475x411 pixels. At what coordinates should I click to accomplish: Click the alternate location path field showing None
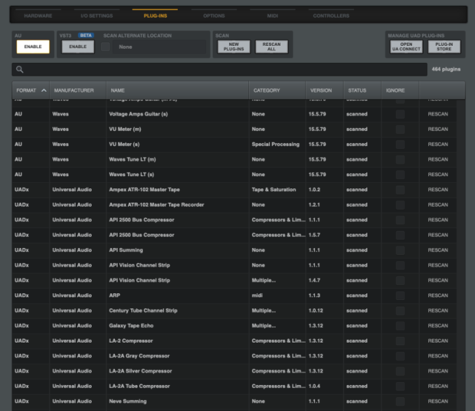tap(159, 47)
